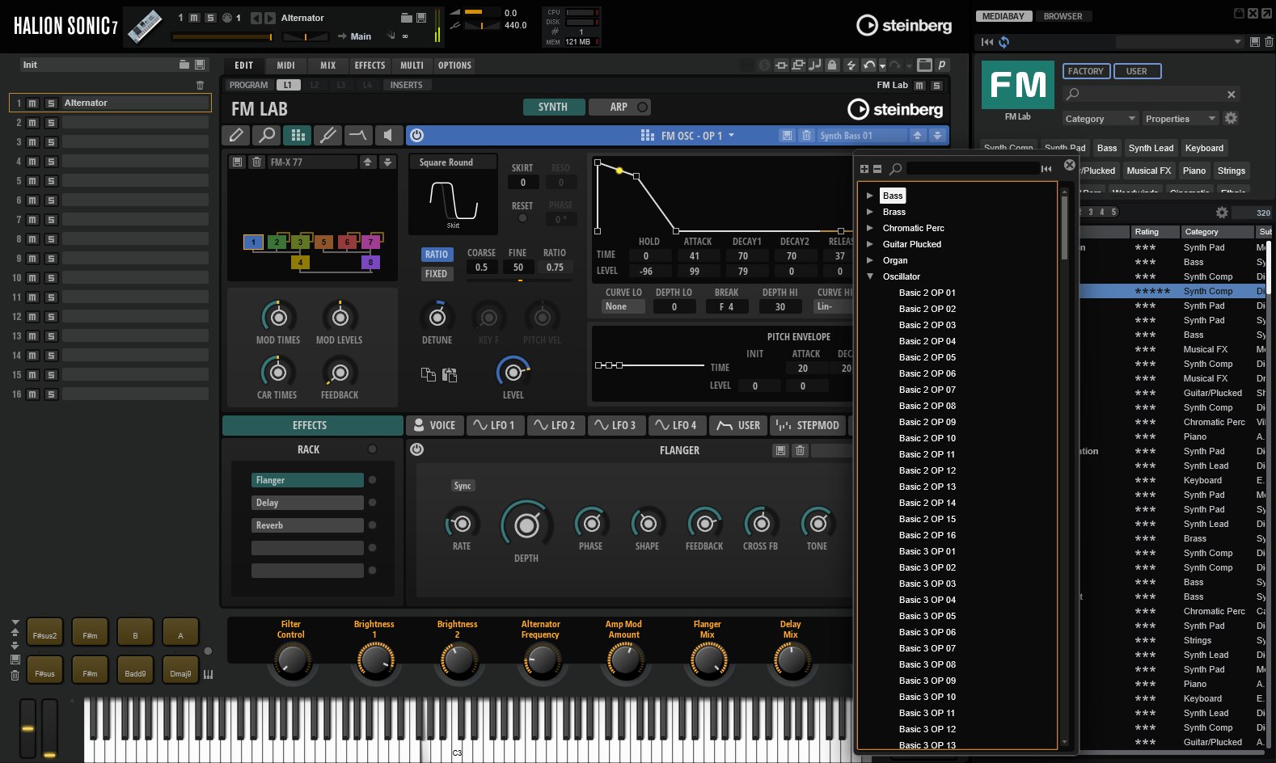Open the green grid matrix page icon

tap(298, 135)
